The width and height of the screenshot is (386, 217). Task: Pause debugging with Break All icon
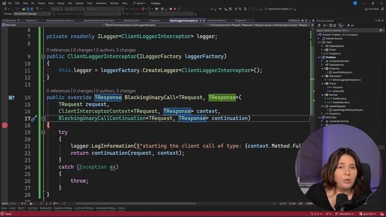click(x=171, y=9)
